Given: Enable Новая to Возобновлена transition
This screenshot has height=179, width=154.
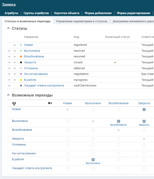Looking at the screenshot, I should [x=118, y=109].
